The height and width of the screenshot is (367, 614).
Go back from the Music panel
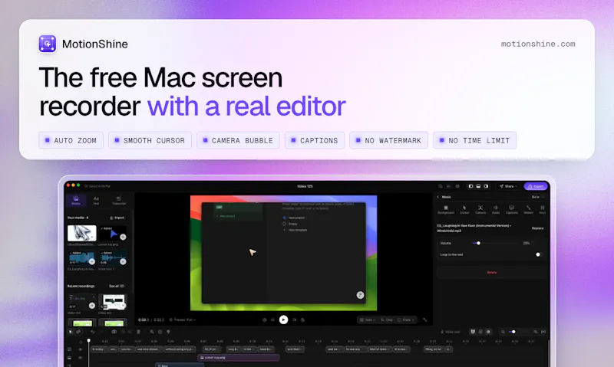pos(438,197)
